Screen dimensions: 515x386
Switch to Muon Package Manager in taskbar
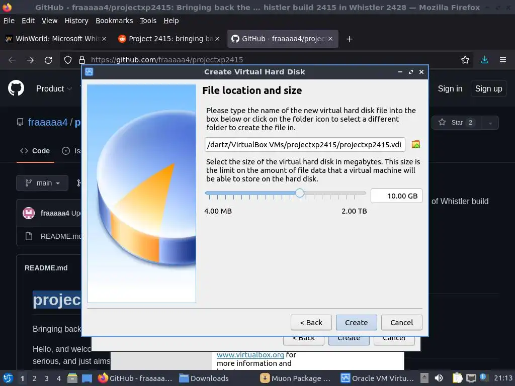point(295,378)
